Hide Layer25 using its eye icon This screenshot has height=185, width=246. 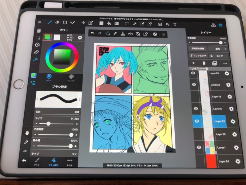pyautogui.click(x=193, y=73)
